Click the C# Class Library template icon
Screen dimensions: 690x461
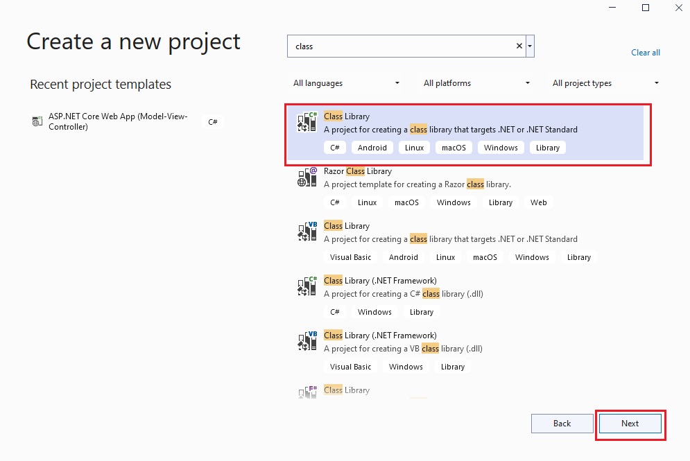307,122
